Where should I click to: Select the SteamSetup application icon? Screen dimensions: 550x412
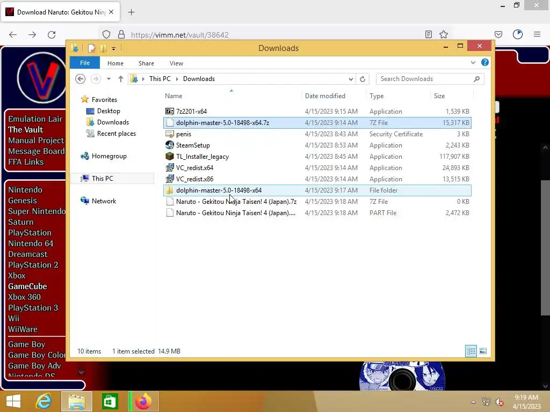click(x=169, y=145)
